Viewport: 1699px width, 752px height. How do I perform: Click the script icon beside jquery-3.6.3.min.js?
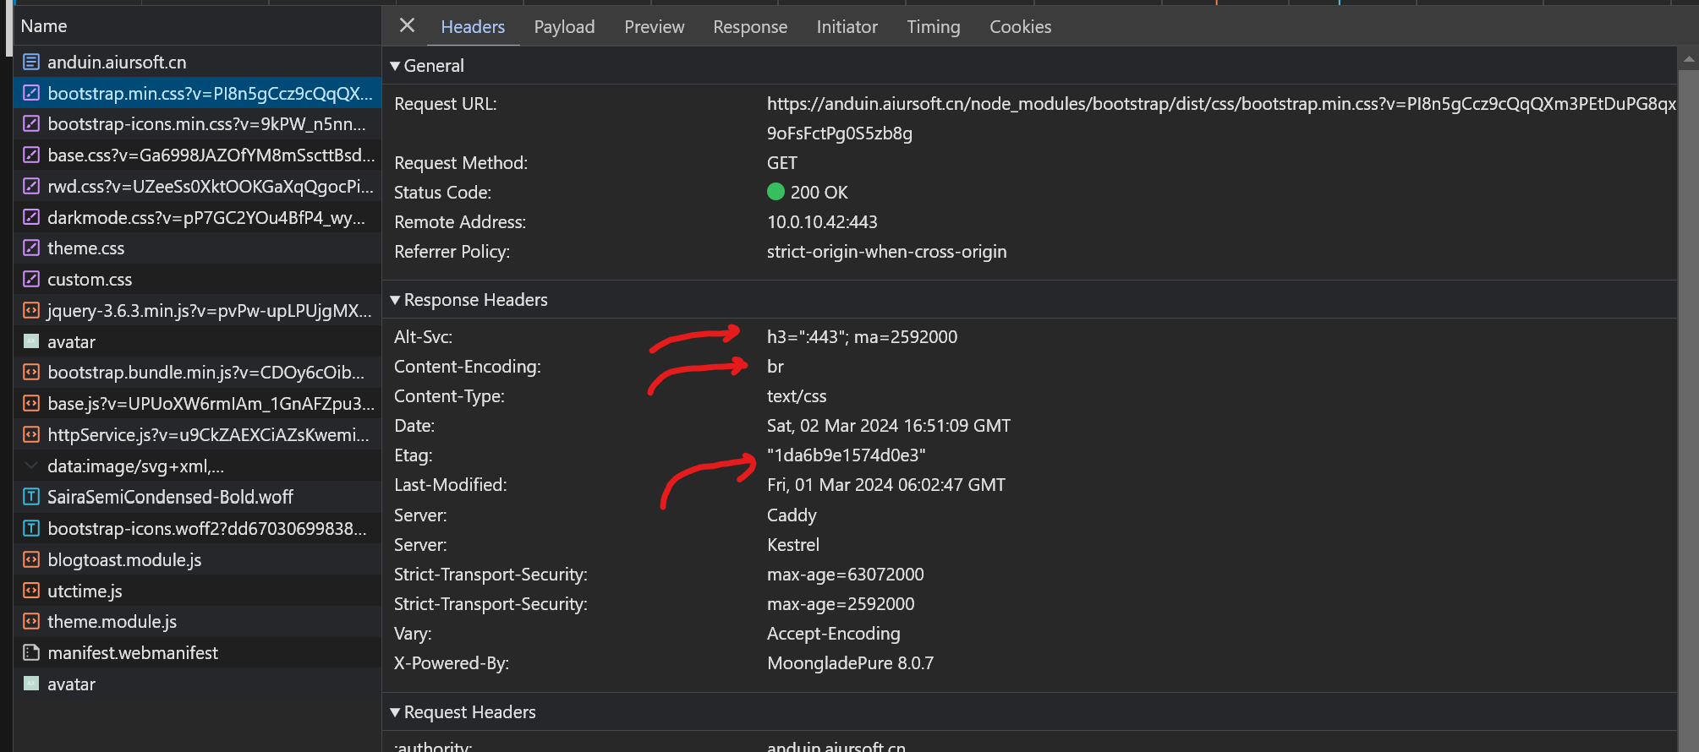coord(31,311)
